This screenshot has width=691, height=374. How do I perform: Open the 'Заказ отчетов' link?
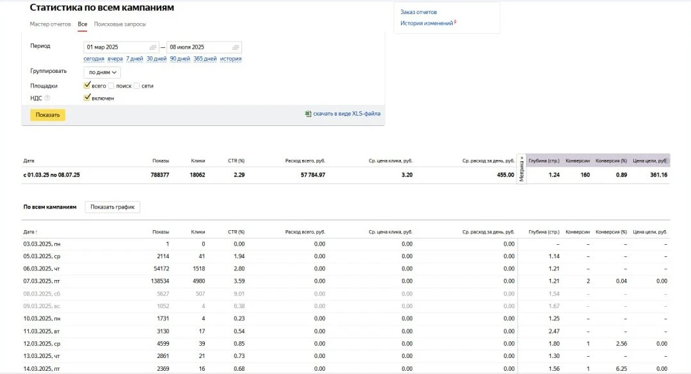tap(419, 12)
